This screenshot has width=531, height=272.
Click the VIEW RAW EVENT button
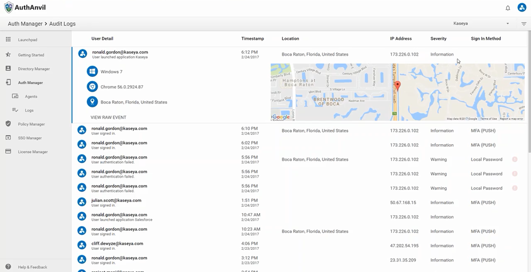pos(108,117)
